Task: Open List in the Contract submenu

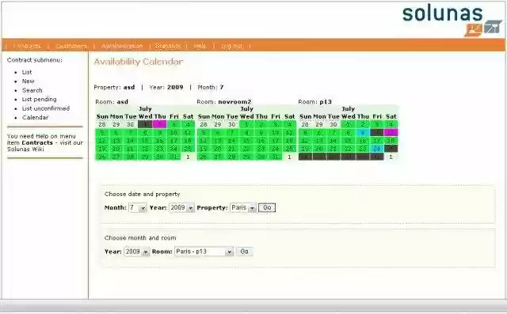Action: point(27,72)
